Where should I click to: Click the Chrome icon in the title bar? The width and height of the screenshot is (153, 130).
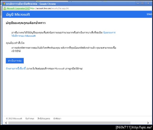coord(4,4)
